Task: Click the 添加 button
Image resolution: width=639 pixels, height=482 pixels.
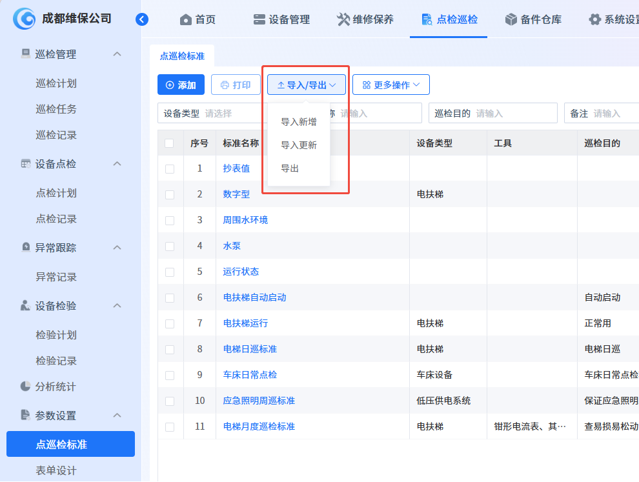Action: (x=181, y=85)
